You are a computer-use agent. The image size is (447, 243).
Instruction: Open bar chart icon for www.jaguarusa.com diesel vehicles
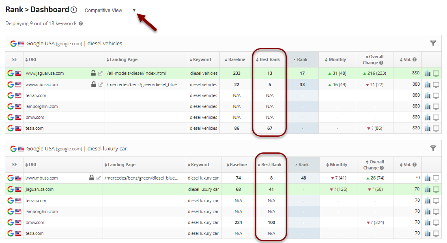pyautogui.click(x=428, y=73)
